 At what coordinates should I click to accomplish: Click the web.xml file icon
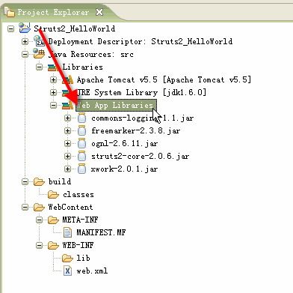pyautogui.click(x=67, y=271)
